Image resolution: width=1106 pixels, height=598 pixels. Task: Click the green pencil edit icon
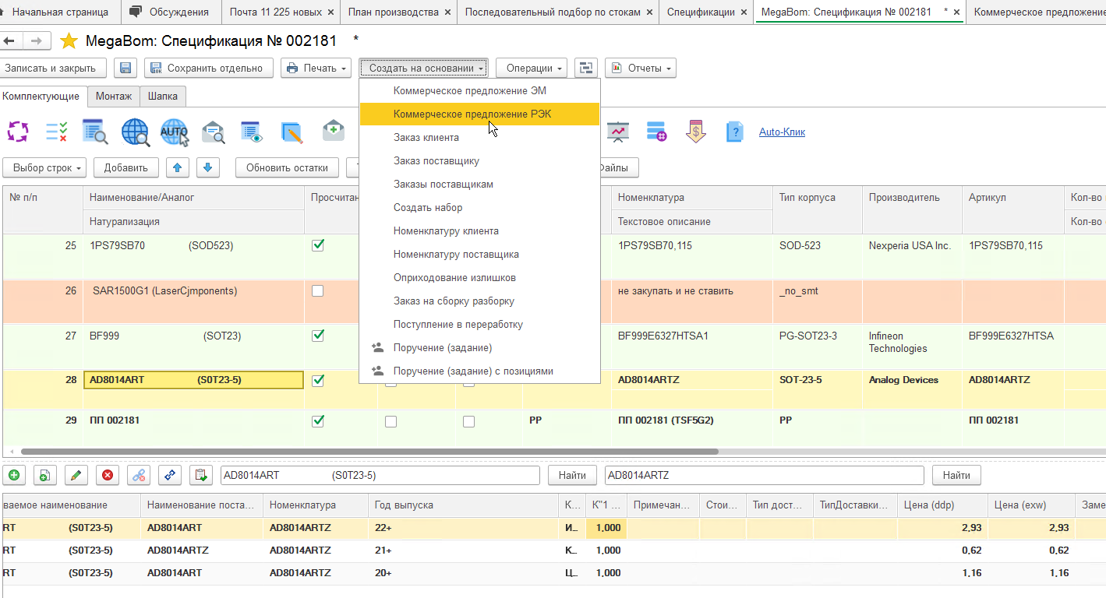pos(76,475)
